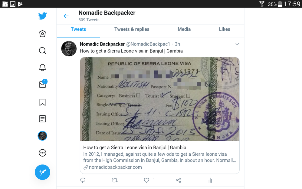Open the Notifications bell
Viewport: 302px width, 189px height.
pos(42,68)
